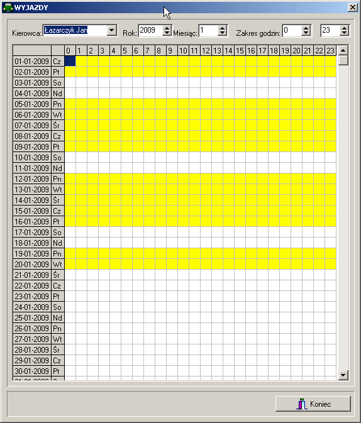
Task: Decrease the ending hour value 23
Action: (x=344, y=33)
